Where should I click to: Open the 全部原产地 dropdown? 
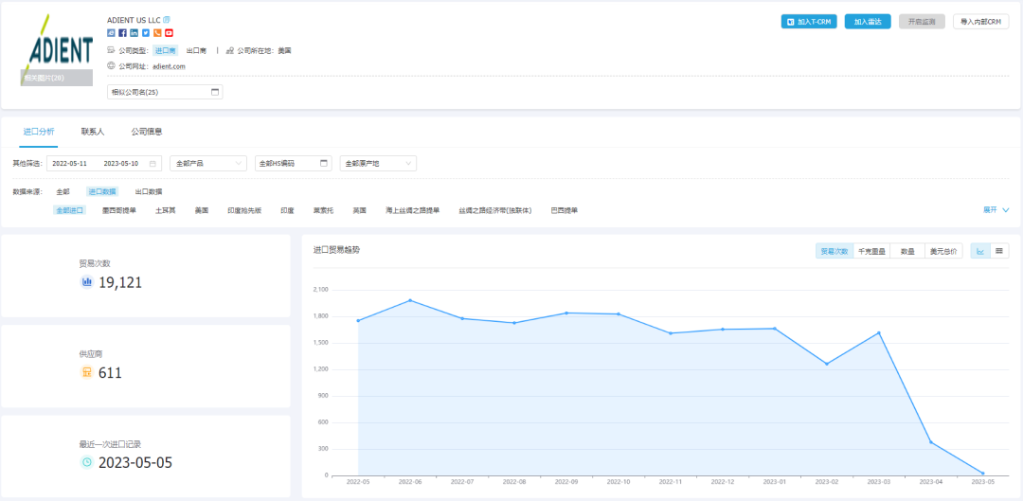tap(377, 163)
